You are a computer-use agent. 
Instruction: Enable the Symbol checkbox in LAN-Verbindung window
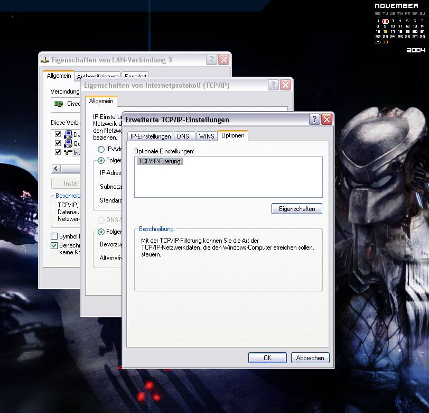pos(54,236)
